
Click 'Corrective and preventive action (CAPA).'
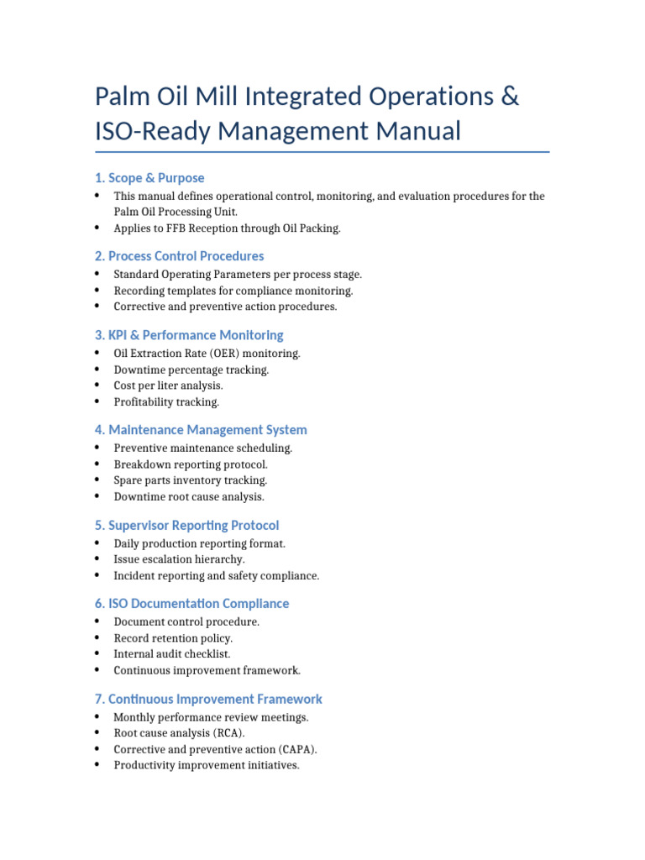(215, 750)
